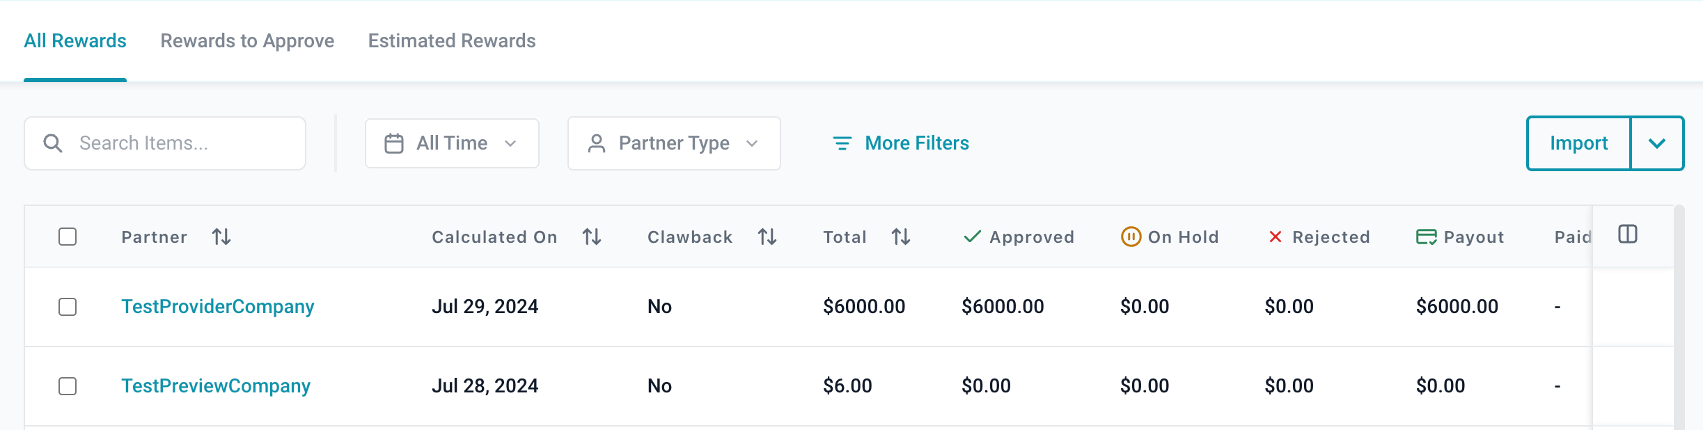
Task: Click the magnifier icon in search box
Action: point(53,143)
